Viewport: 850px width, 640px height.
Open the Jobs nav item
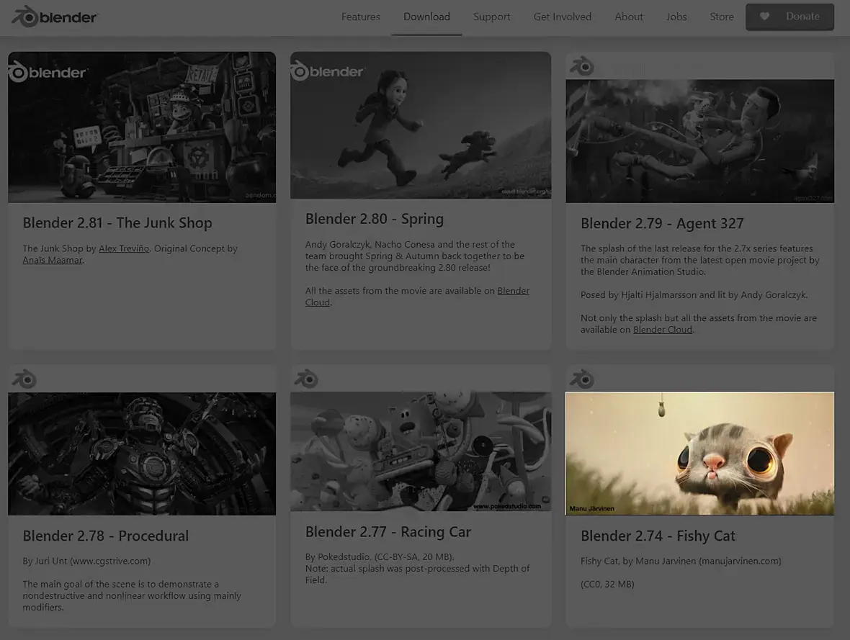(676, 17)
